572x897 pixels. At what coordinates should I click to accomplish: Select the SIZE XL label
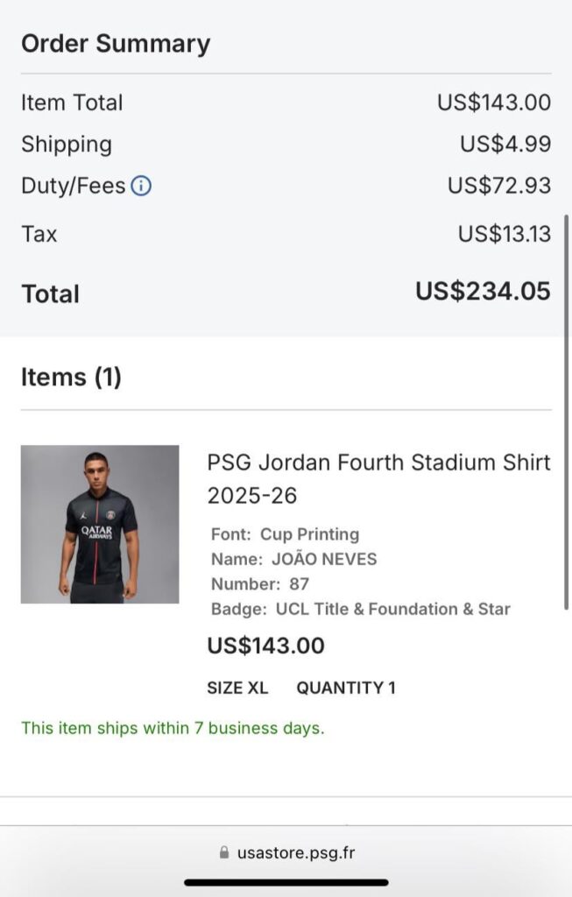pyautogui.click(x=237, y=689)
